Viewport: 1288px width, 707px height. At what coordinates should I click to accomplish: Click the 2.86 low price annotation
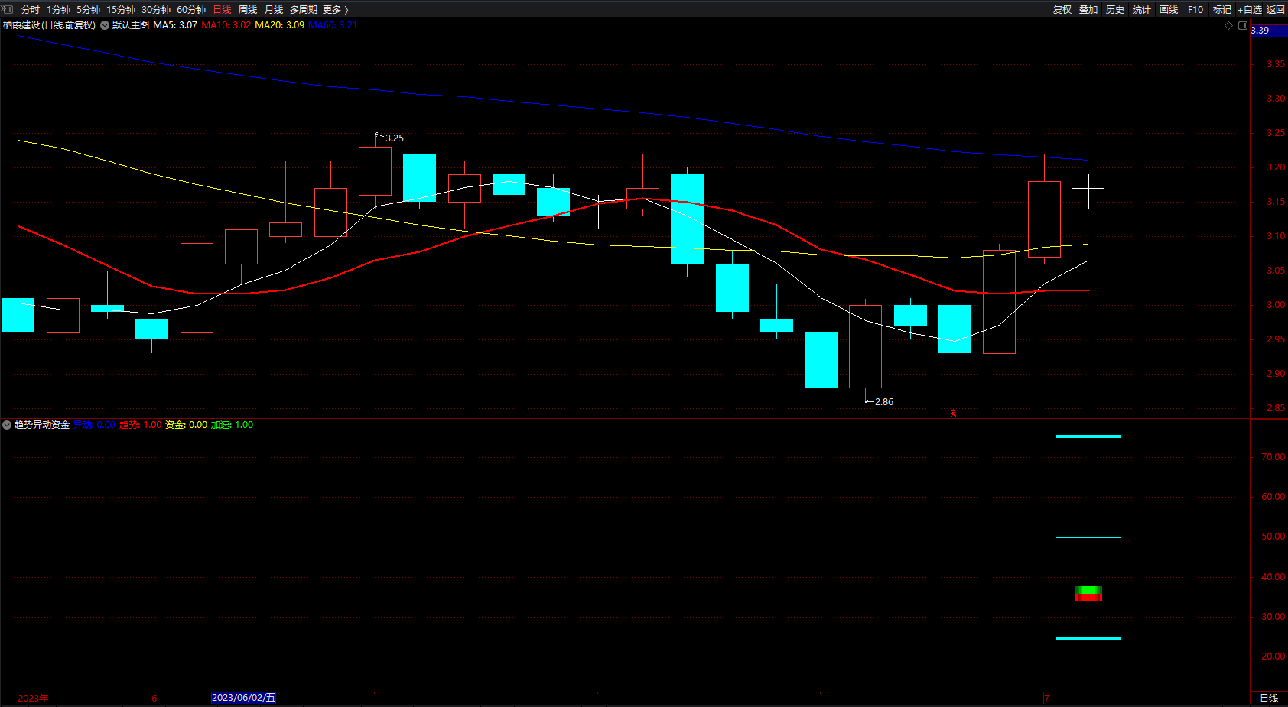coord(884,402)
